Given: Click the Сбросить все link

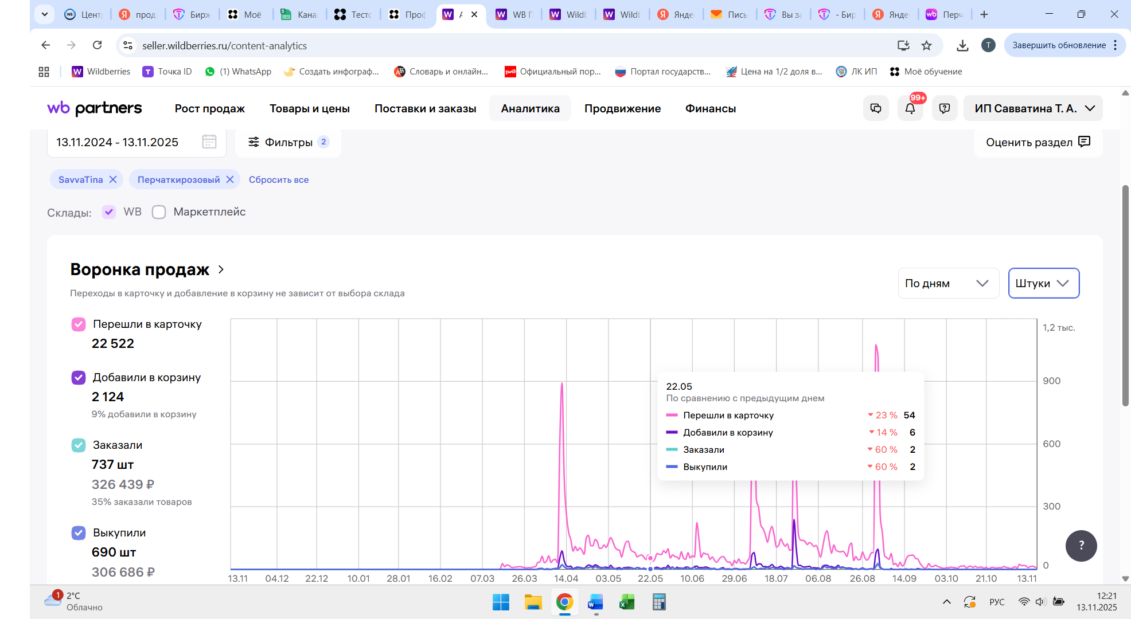Looking at the screenshot, I should click(279, 179).
